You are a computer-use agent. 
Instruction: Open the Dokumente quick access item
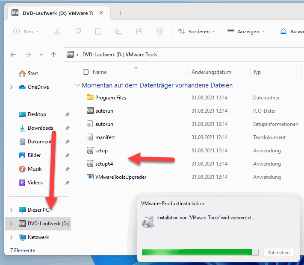(x=35, y=142)
